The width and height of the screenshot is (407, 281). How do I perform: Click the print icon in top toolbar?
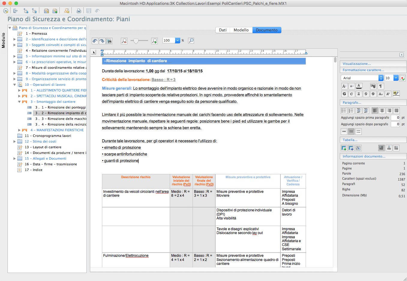pos(79,11)
